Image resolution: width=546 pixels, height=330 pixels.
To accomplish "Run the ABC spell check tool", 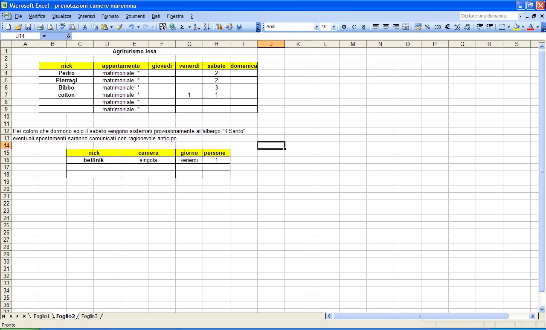I will (x=63, y=27).
